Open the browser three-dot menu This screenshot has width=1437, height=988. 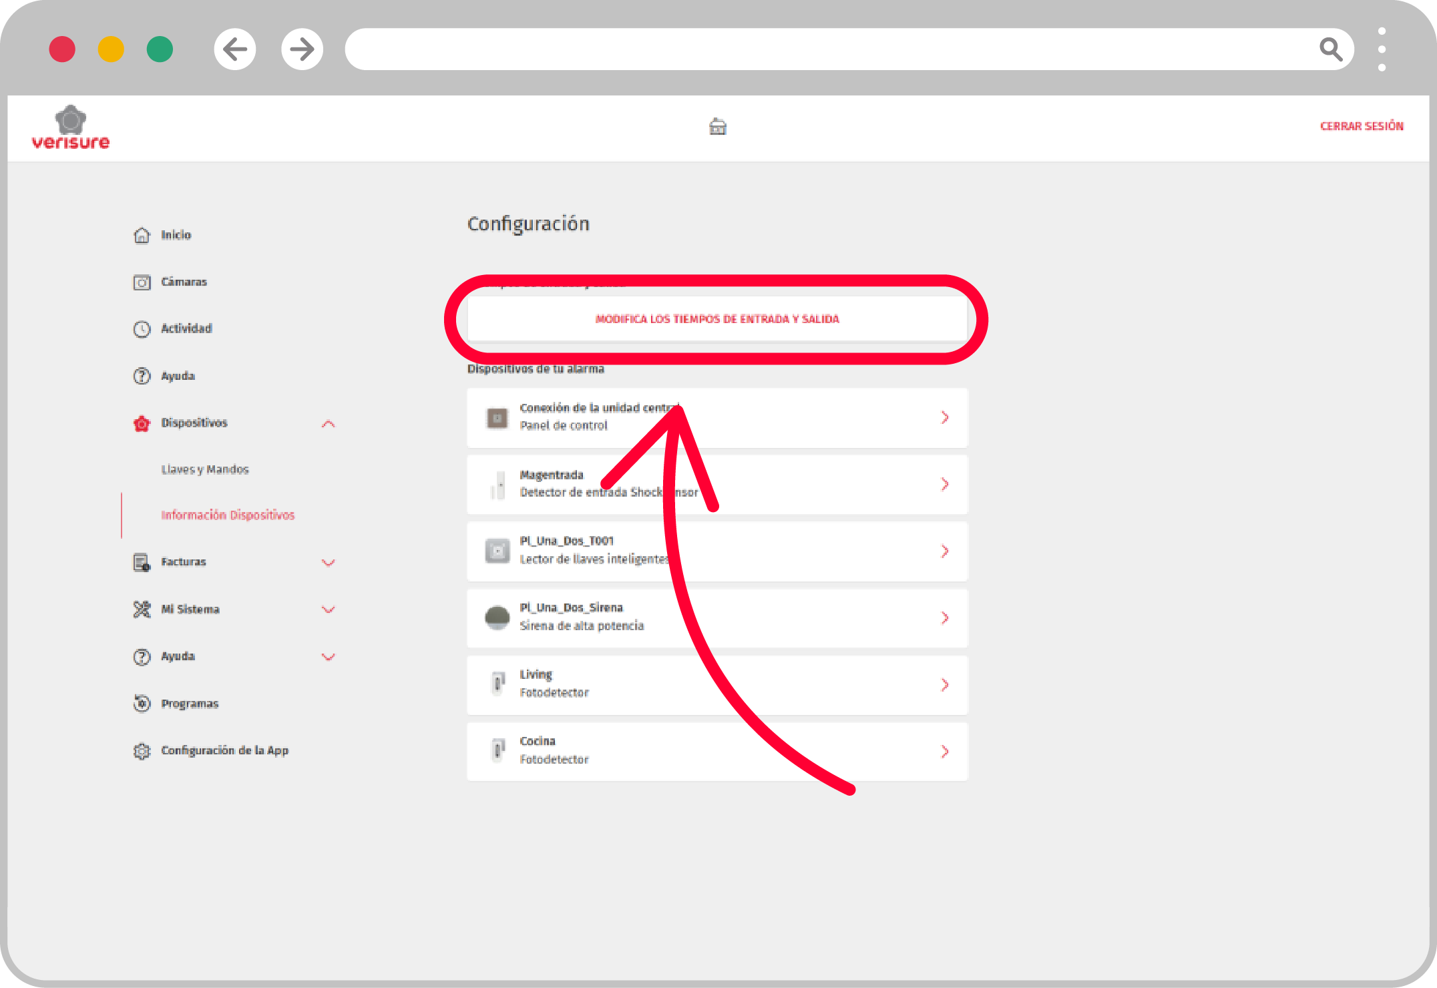click(1382, 49)
